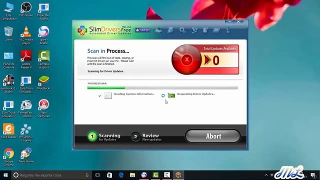Open the Home toolbar icon in SlimDrivers
Screen dimensions: 320x180
point(158,30)
